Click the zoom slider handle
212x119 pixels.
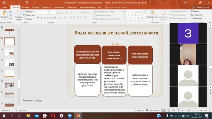pyautogui.click(x=188, y=110)
